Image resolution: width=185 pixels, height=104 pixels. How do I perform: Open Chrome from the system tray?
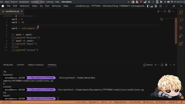133,2
